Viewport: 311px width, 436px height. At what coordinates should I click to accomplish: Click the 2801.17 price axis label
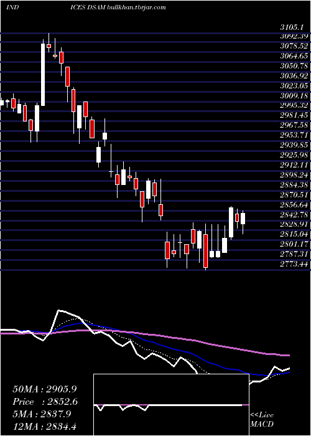click(294, 245)
